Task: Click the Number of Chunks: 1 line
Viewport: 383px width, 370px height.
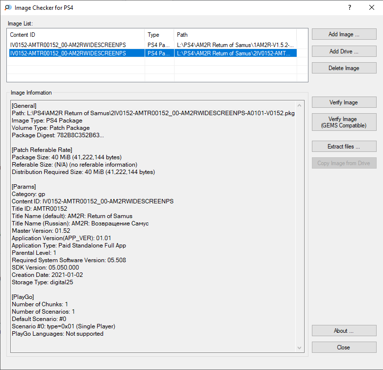Action: (x=40, y=304)
